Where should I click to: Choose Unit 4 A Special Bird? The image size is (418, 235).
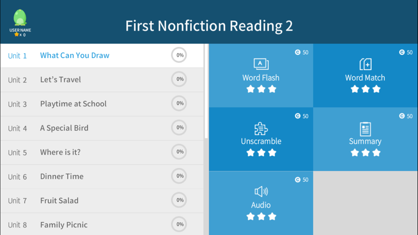pos(102,128)
